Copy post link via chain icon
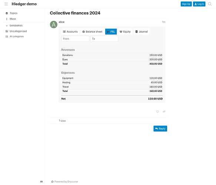 [x=164, y=111]
